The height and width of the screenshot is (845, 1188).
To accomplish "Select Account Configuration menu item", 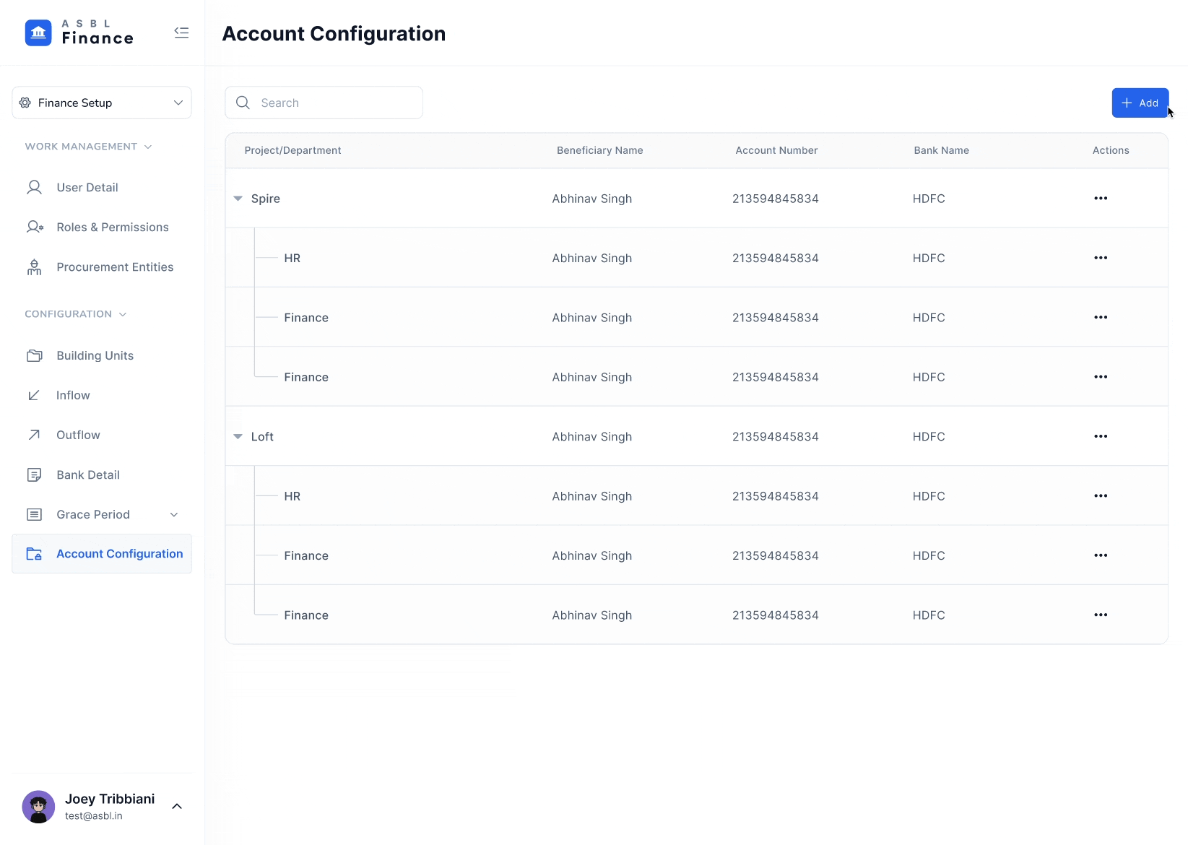I will (x=102, y=554).
